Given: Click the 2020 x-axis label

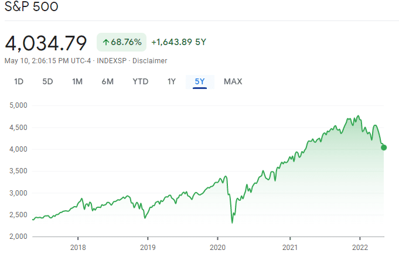Looking at the screenshot, I should point(217,246).
